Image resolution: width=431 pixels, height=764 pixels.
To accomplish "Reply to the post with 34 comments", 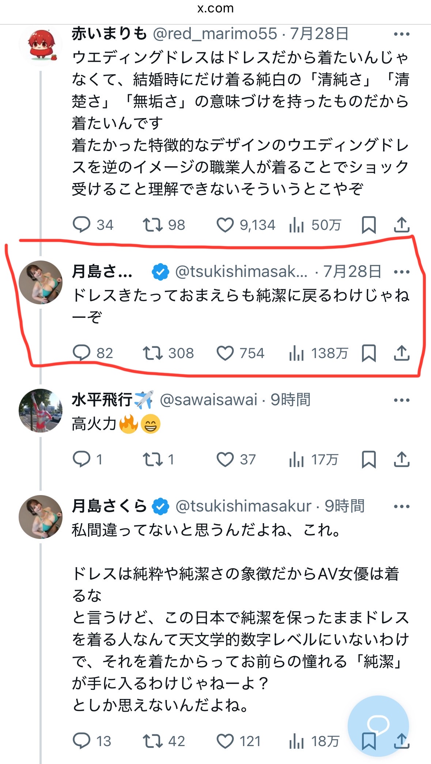I will pyautogui.click(x=82, y=225).
